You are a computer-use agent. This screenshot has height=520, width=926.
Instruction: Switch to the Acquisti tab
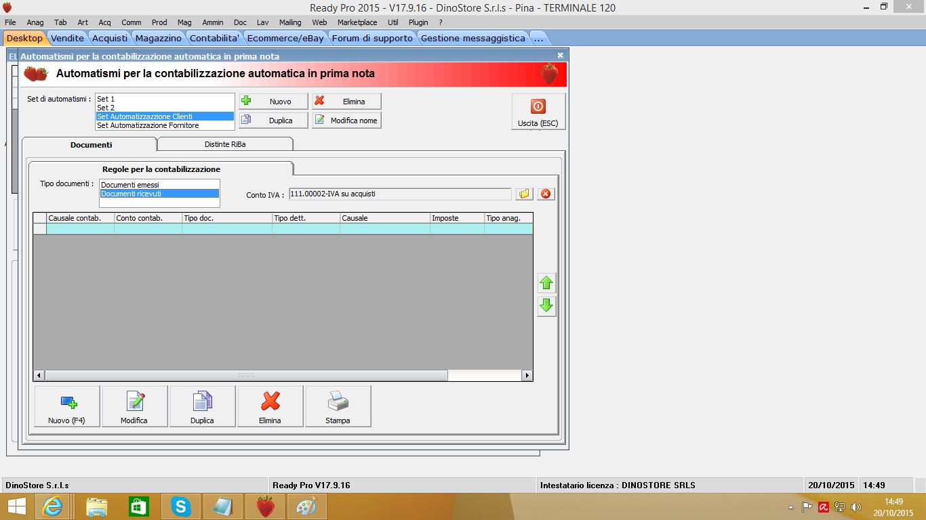pos(110,38)
